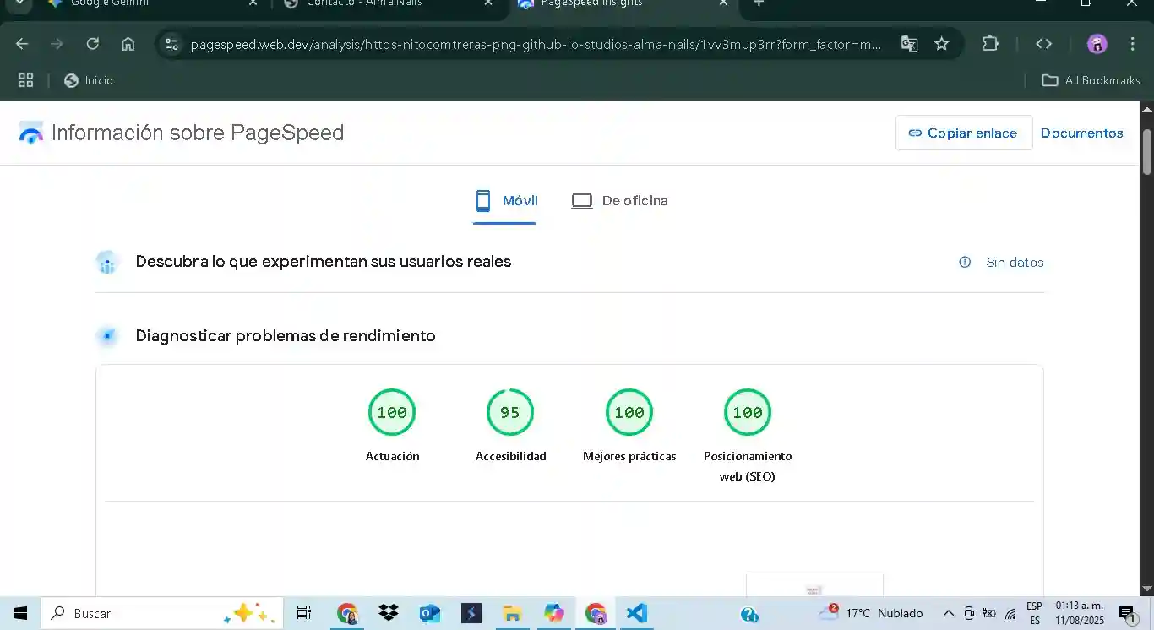Click the code brackets toolbar icon

1044,44
